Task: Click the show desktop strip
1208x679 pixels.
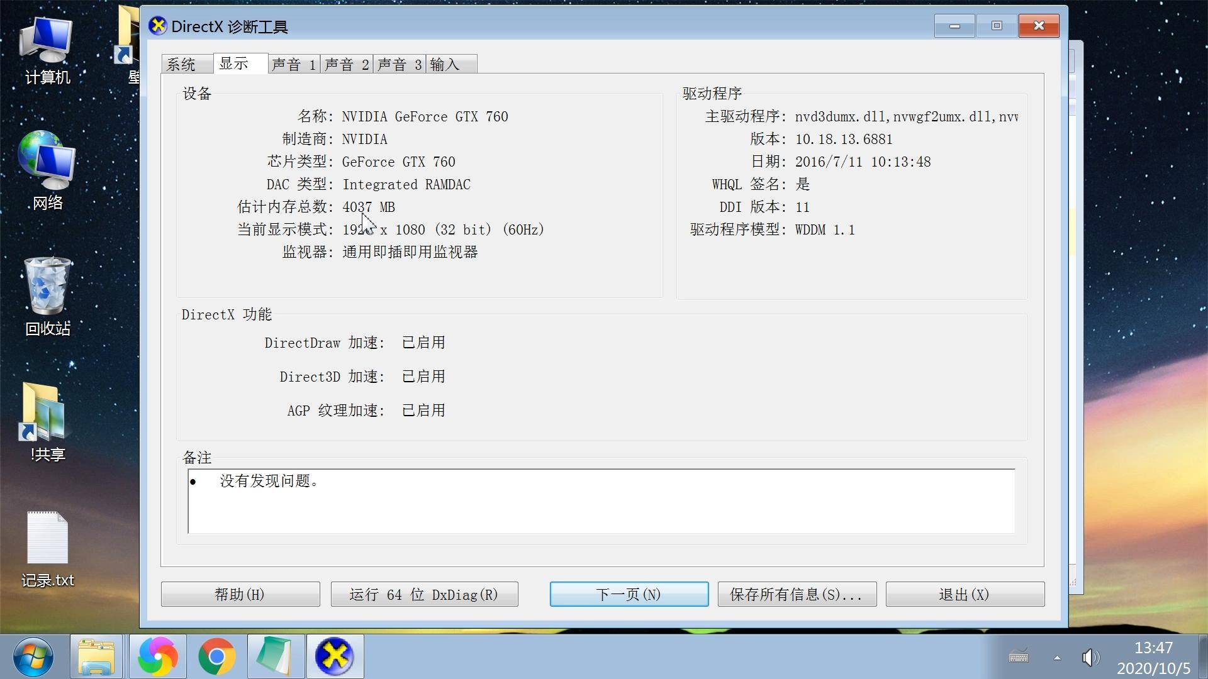Action: click(x=1203, y=657)
